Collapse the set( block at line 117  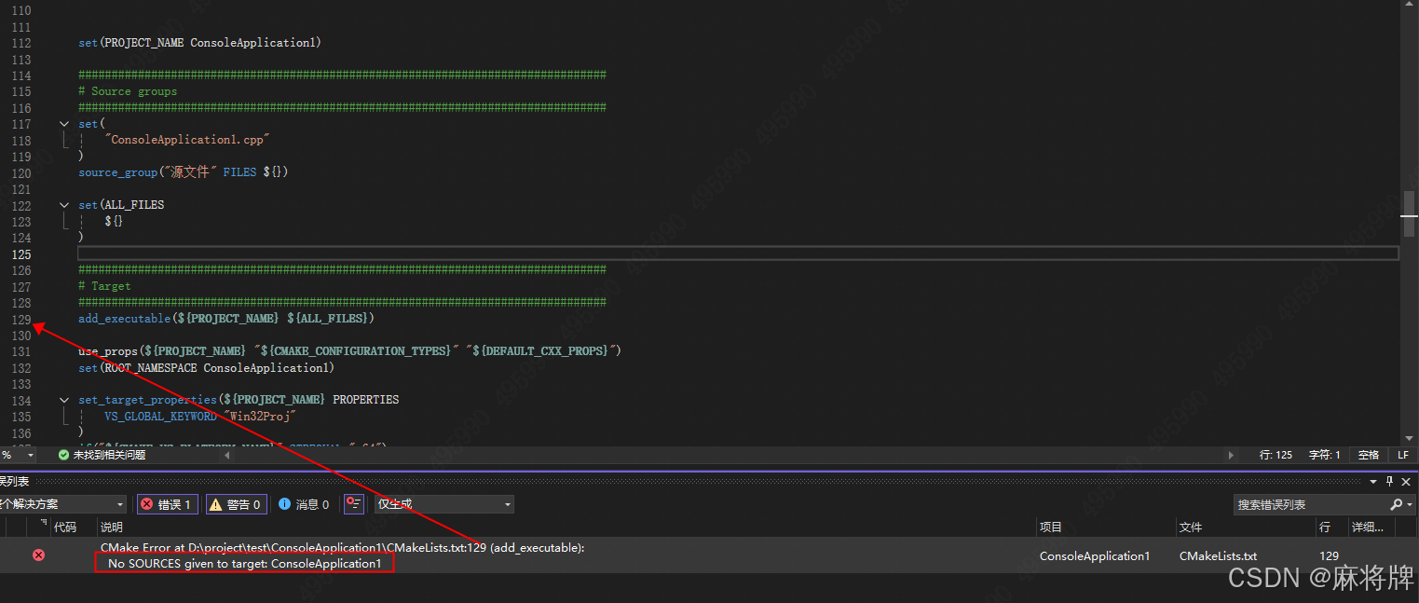[x=64, y=124]
